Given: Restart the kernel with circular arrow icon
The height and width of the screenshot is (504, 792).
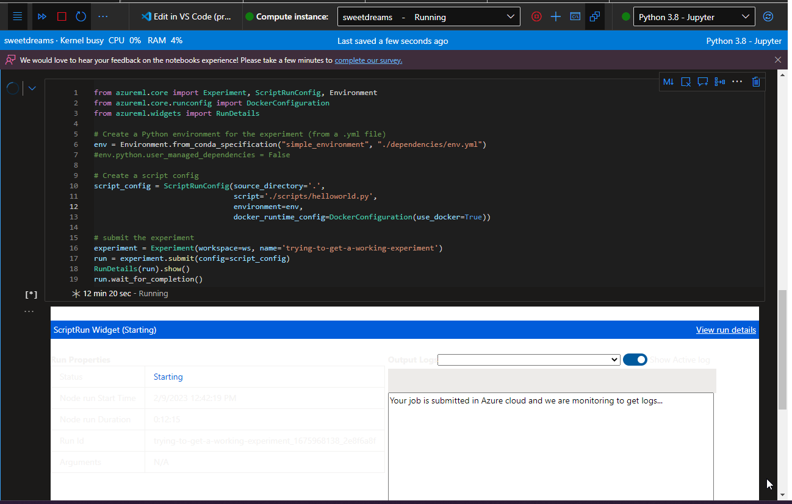Looking at the screenshot, I should [81, 16].
